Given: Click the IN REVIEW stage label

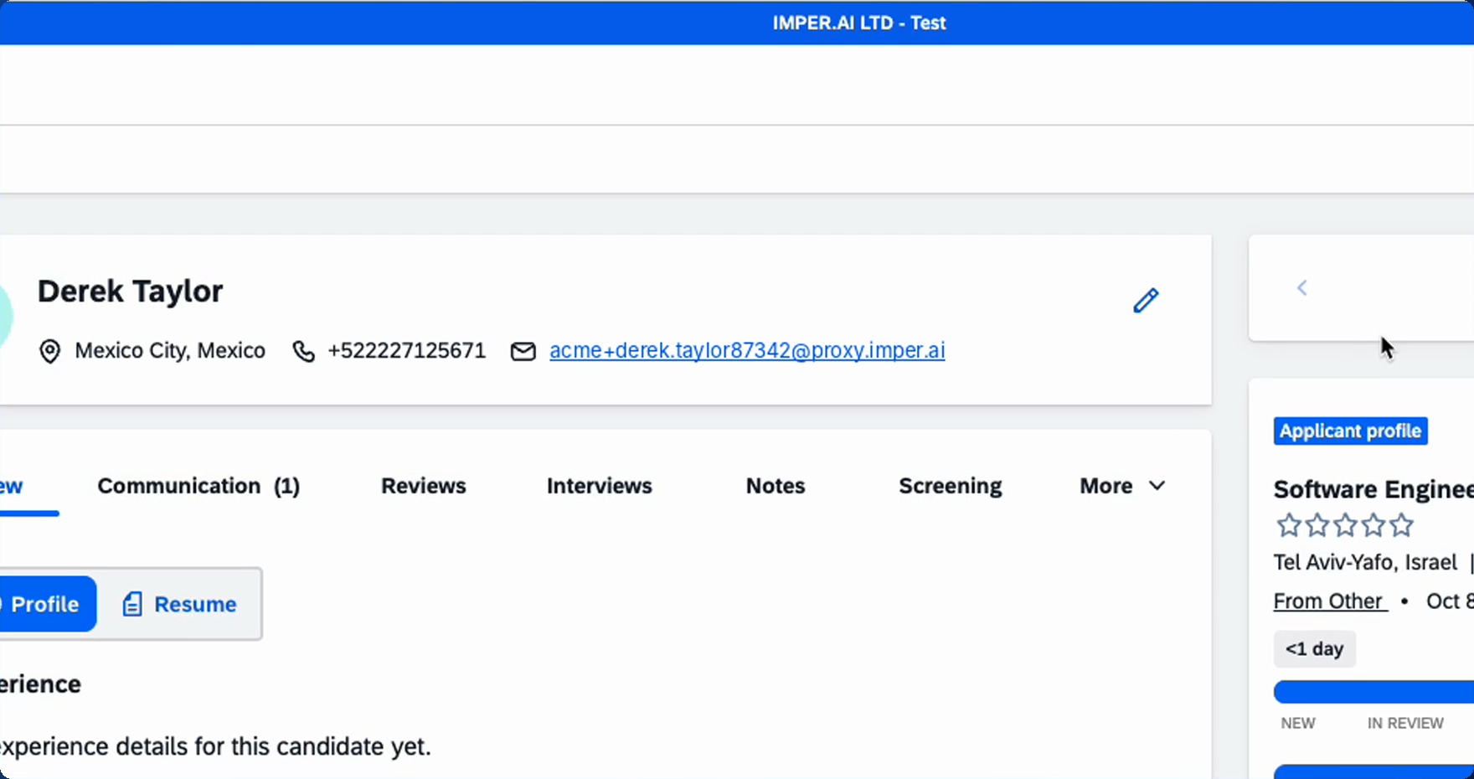Looking at the screenshot, I should pyautogui.click(x=1405, y=723).
